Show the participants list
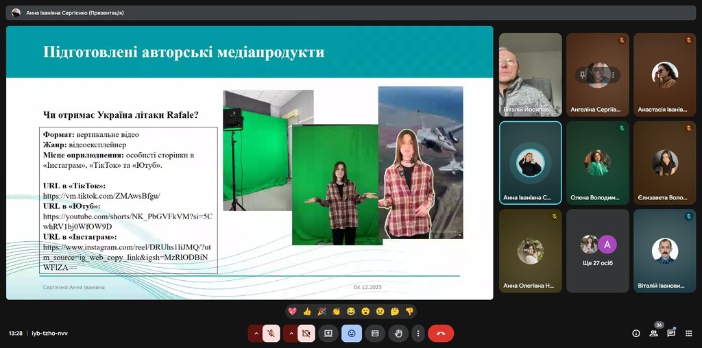The image size is (702, 348). click(x=653, y=334)
